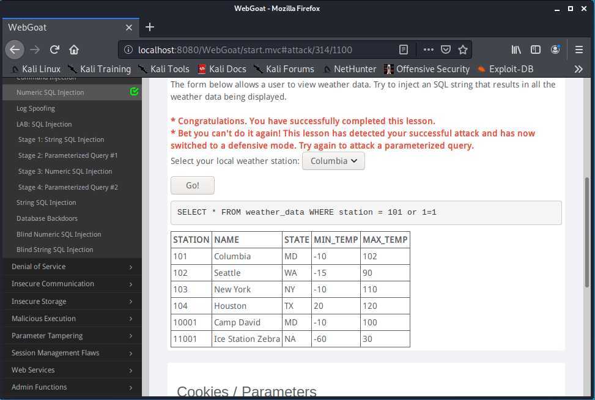Open the Firefox hamburger menu

(x=578, y=50)
